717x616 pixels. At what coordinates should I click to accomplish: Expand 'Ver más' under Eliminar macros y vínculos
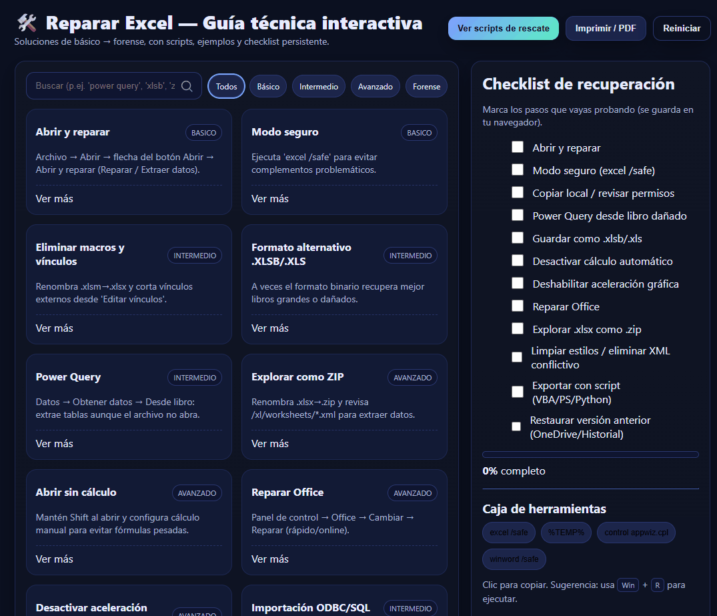click(x=55, y=328)
